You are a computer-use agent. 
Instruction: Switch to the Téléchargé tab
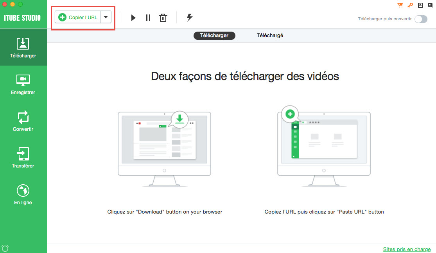pyautogui.click(x=270, y=36)
